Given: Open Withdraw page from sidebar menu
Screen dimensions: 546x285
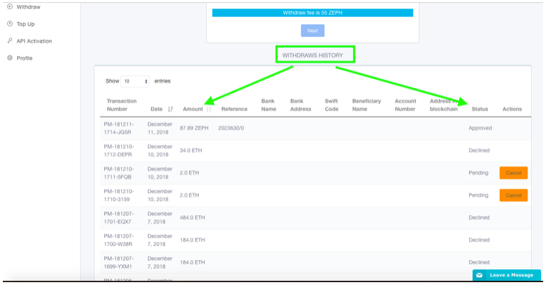Looking at the screenshot, I should (x=28, y=6).
